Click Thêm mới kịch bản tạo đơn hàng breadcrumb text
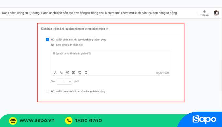The height and width of the screenshot is (127, 222). [149, 13]
